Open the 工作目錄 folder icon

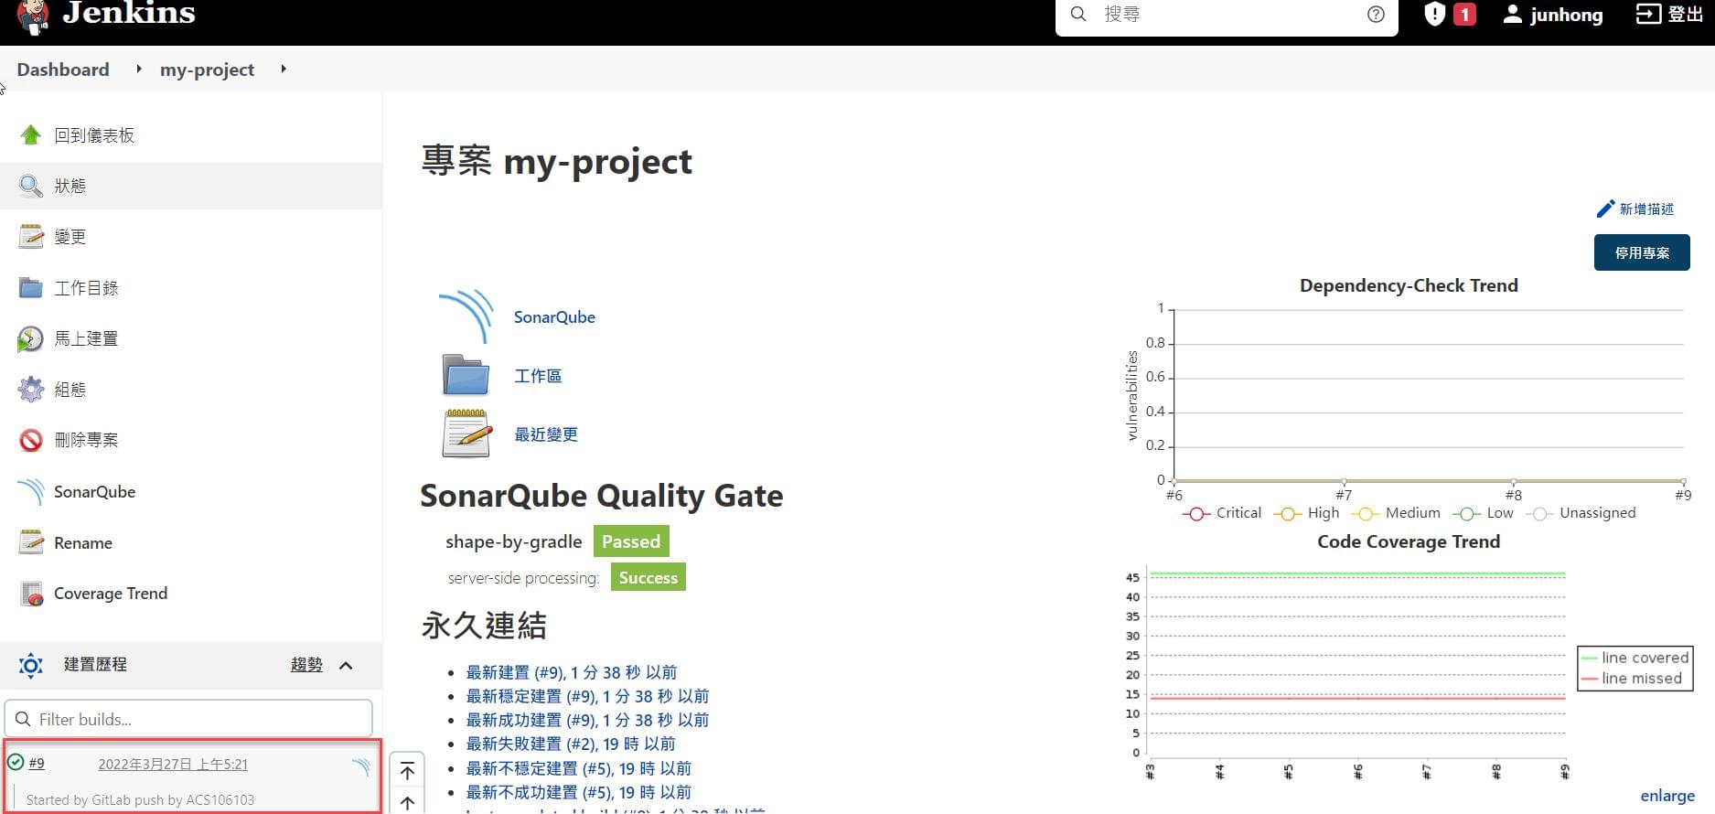31,288
